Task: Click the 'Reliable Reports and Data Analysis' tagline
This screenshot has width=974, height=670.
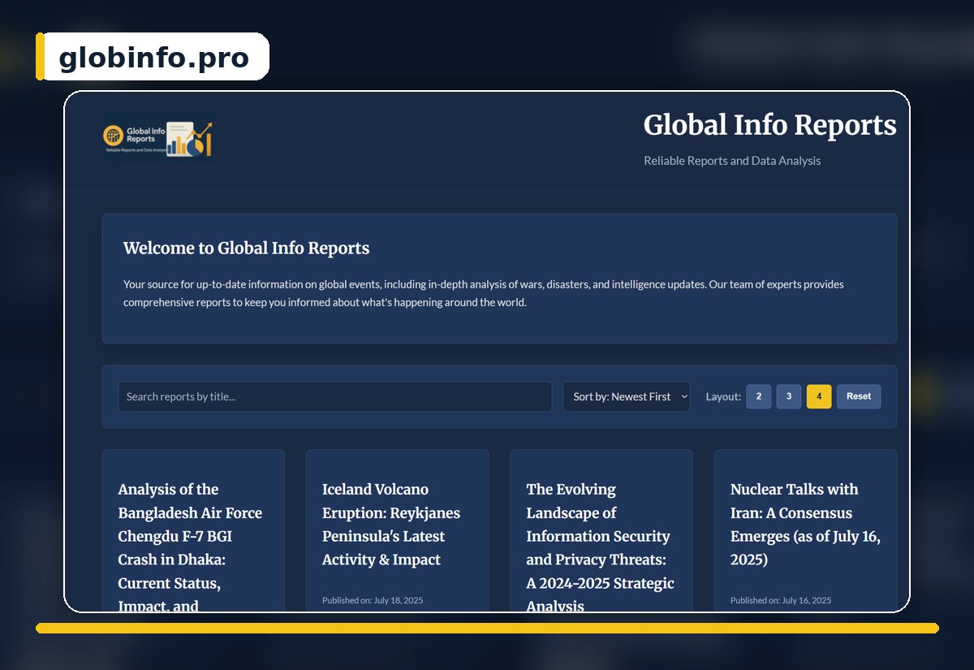Action: click(x=732, y=161)
